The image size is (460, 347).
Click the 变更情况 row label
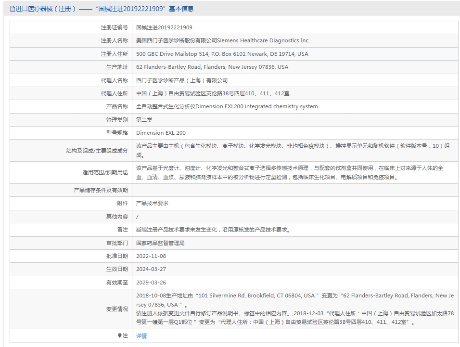pyautogui.click(x=117, y=309)
